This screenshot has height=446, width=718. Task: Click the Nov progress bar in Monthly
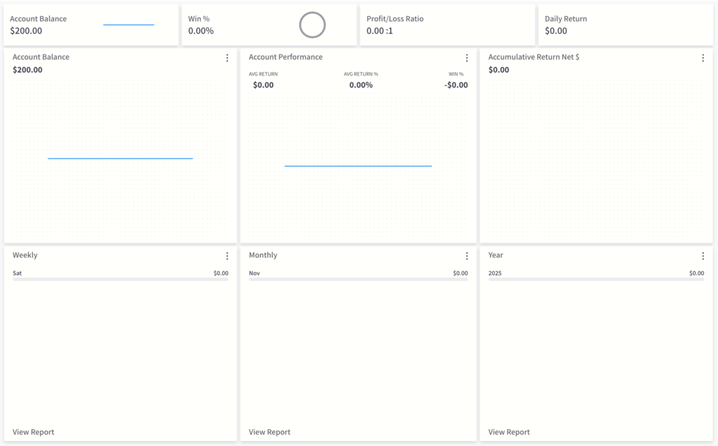(358, 279)
